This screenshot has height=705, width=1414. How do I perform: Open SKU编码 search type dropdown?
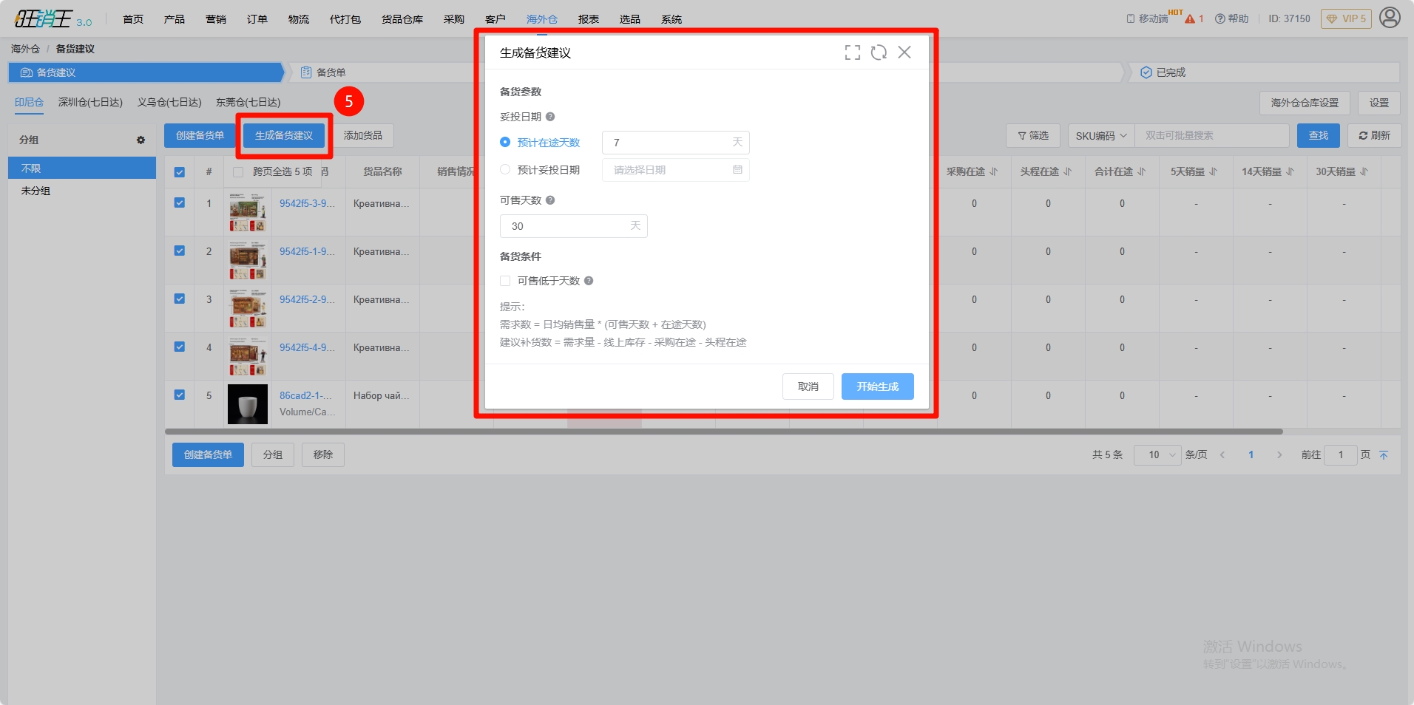point(1100,136)
